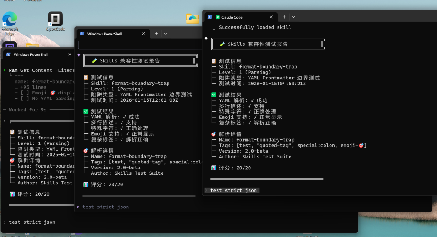The height and width of the screenshot is (237, 437).
Task: Click left PowerShell prompt 'test strict json'
Action: (x=32, y=222)
